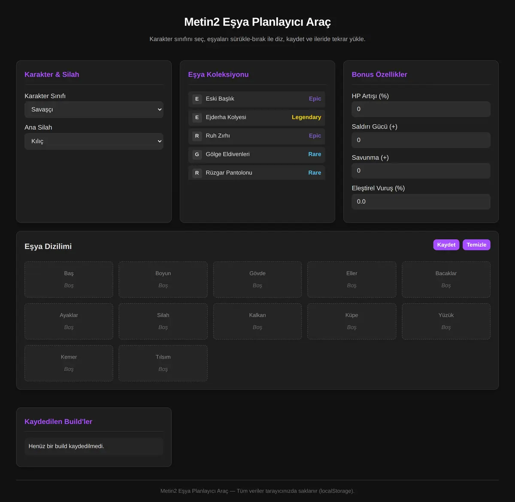Click the Epic label on Eski Başlık

click(x=315, y=99)
